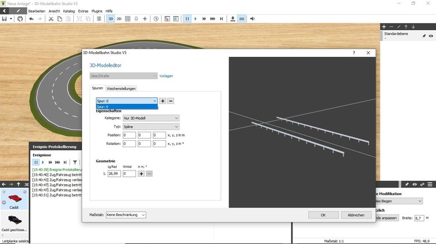The width and height of the screenshot is (436, 244).
Task: Click the Abbrechen button
Action: click(x=356, y=215)
